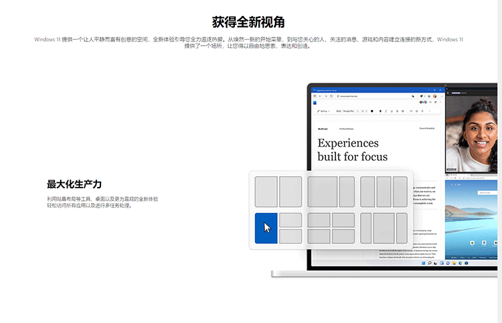Select top-left zone of four-quadrant layout
This screenshot has height=323, width=502.
319,220
